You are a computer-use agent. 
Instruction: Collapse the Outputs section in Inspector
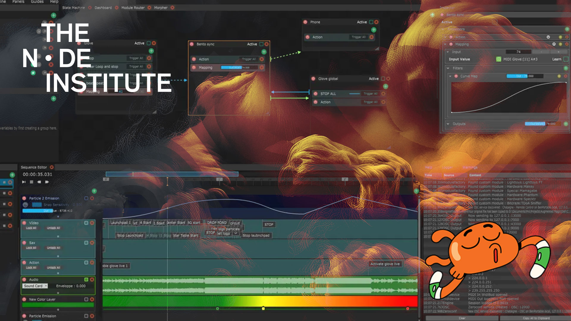tap(448, 124)
